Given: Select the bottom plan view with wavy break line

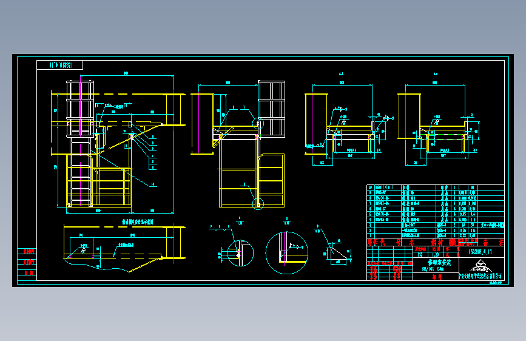Looking at the screenshot, I should click(x=124, y=248).
